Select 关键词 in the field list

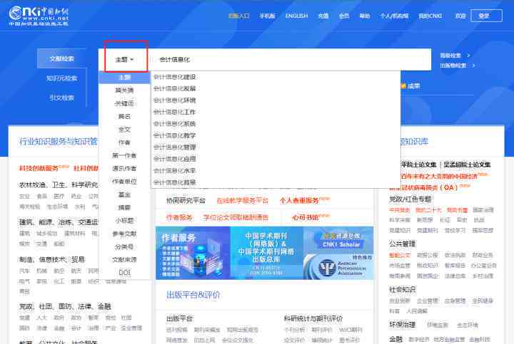124,103
